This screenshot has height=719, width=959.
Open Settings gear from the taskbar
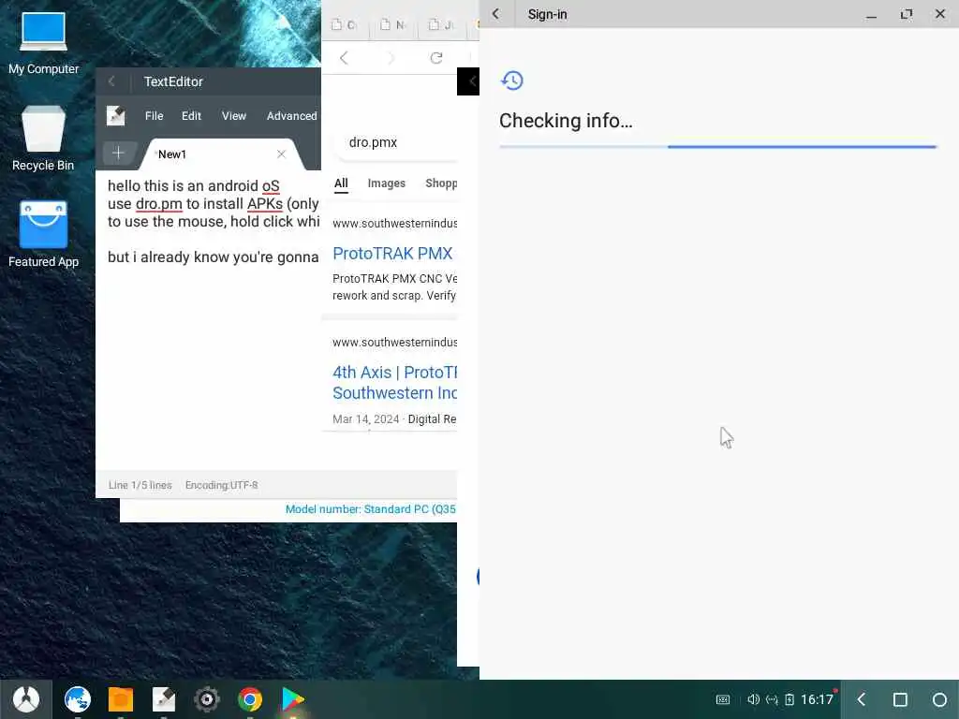(207, 699)
